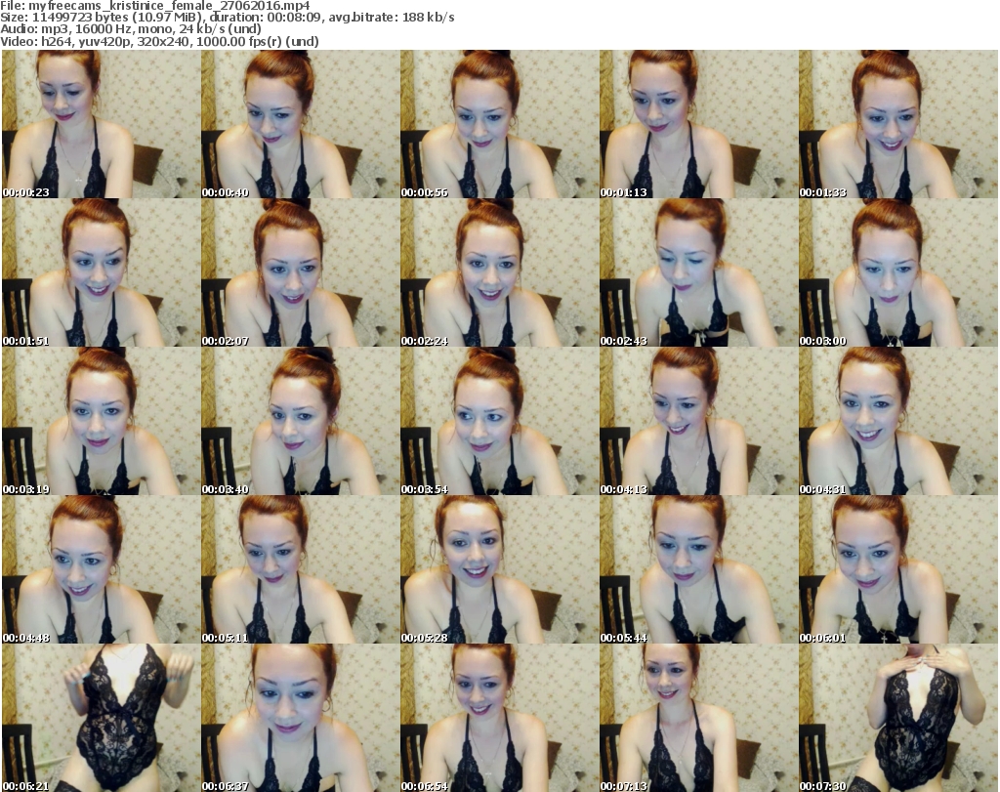Screen dimensions: 1000x792
Task: Pick the frame at 00:04:31
Action: click(x=898, y=421)
